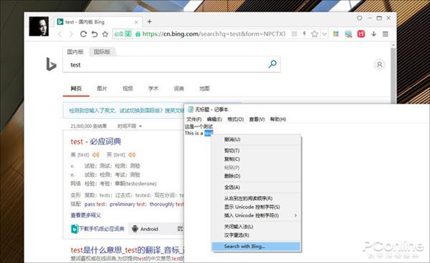Click the Bing logo beside the search box
Screen dimensions: 430x263
(x=52, y=64)
